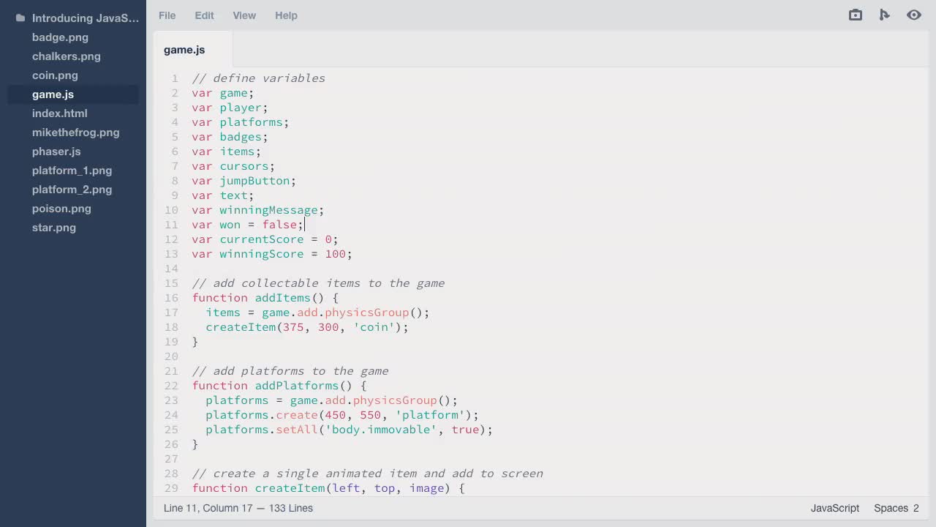Image resolution: width=936 pixels, height=527 pixels.
Task: Open the mikethefrog.png image
Action: point(75,132)
